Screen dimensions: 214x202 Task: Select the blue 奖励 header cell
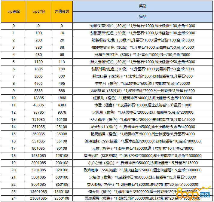point(143,6)
